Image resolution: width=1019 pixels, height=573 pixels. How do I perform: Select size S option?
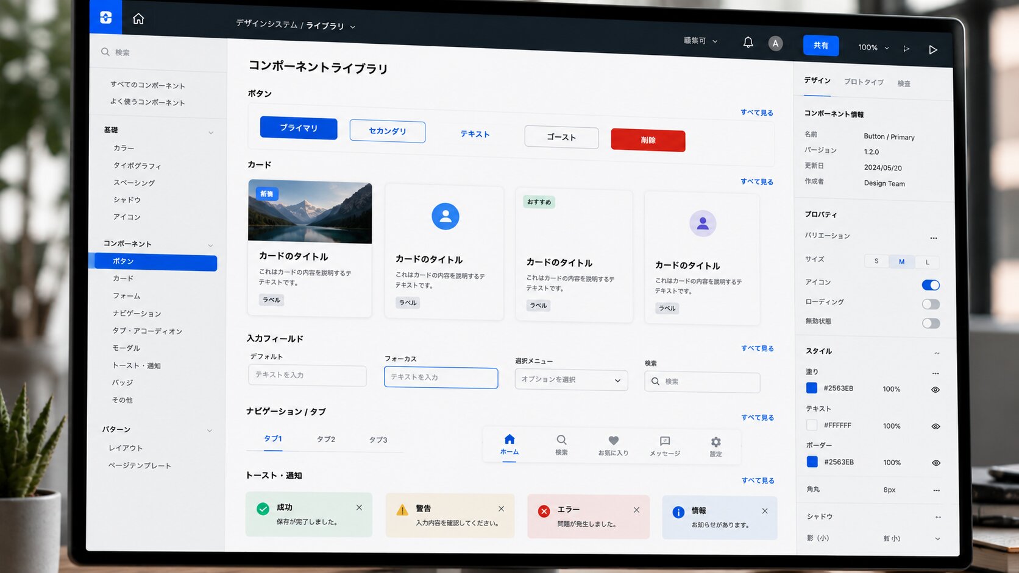pyautogui.click(x=876, y=261)
